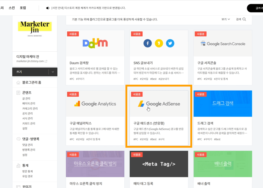Open 서식 관리 in sidebar
The image size is (263, 188).
pos(27,118)
